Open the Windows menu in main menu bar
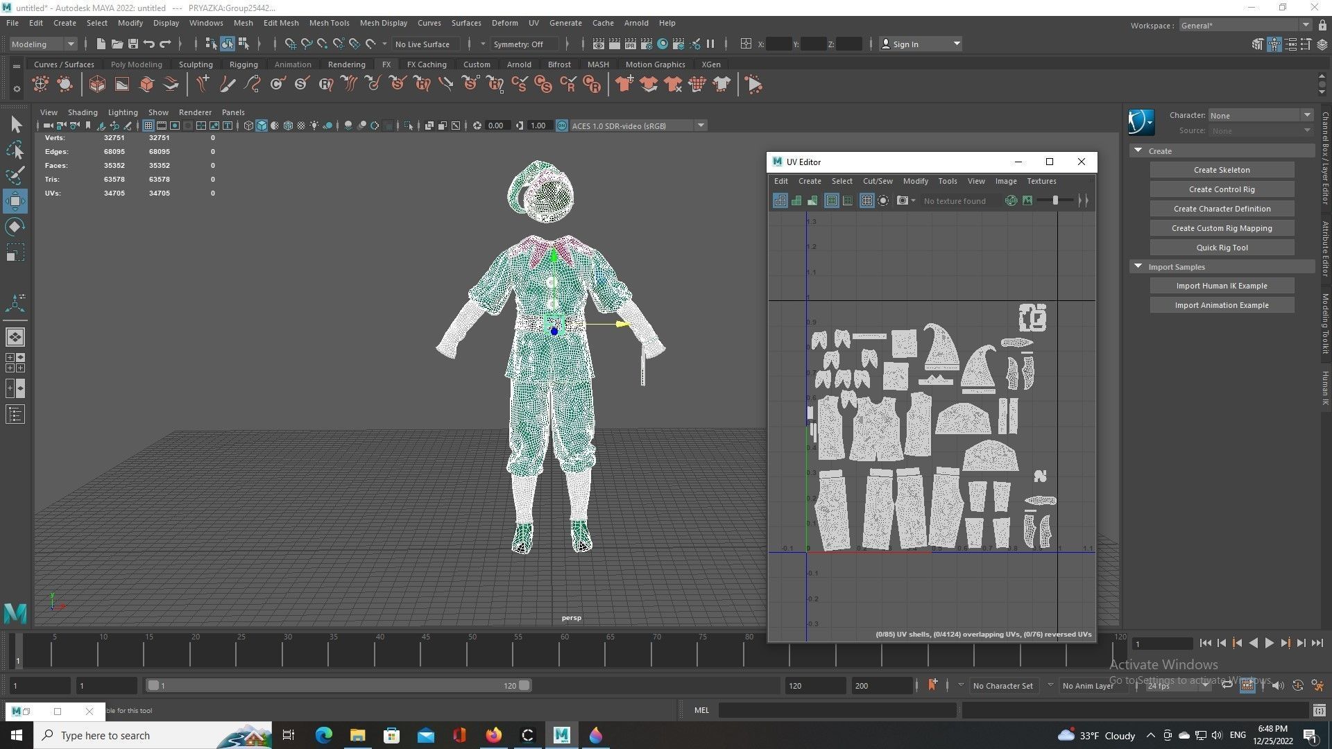The height and width of the screenshot is (749, 1332). pyautogui.click(x=206, y=23)
